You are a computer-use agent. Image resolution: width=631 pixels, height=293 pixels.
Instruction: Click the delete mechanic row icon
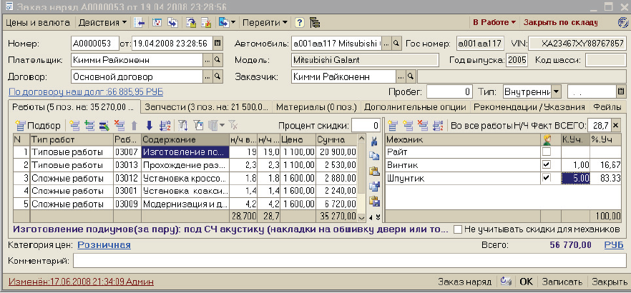(421, 126)
